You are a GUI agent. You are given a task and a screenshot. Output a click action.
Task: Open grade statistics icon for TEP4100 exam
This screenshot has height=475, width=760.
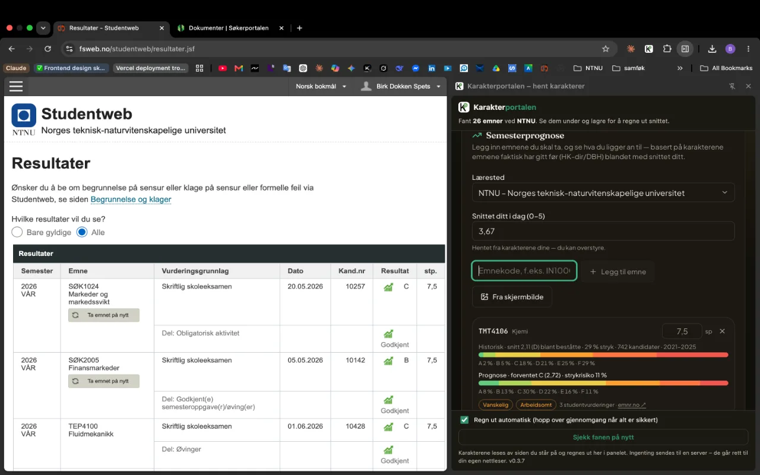388,427
